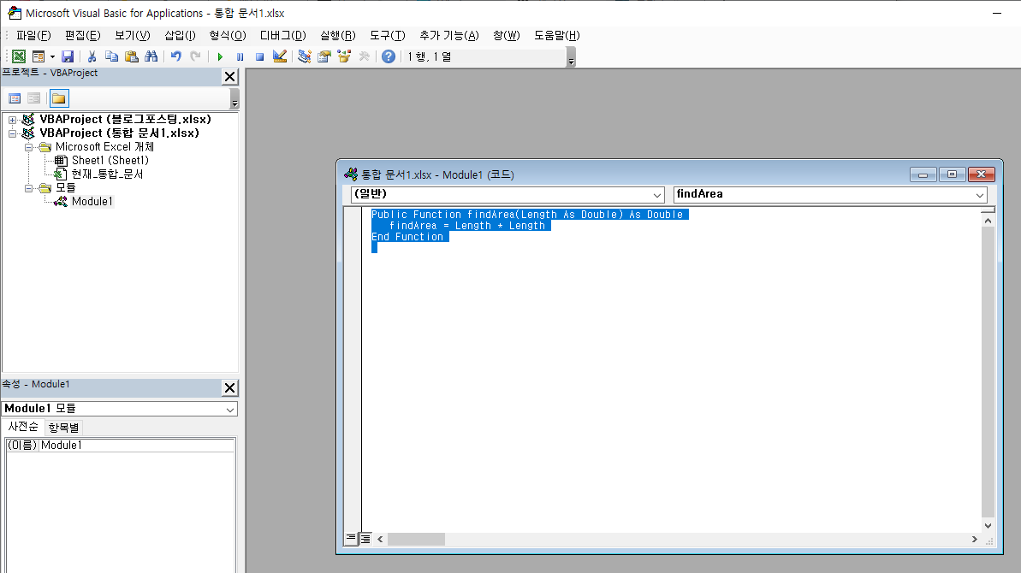Click the Insert UserForm toolbar icon
Image resolution: width=1021 pixels, height=573 pixels.
click(39, 56)
